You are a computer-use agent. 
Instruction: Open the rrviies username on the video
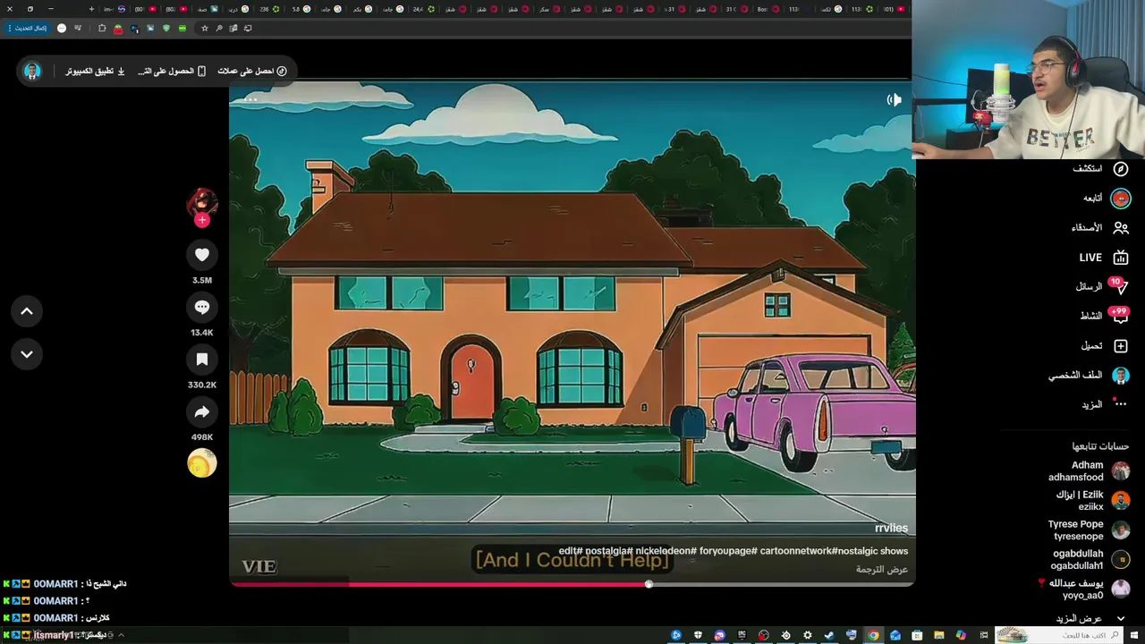[x=891, y=528]
